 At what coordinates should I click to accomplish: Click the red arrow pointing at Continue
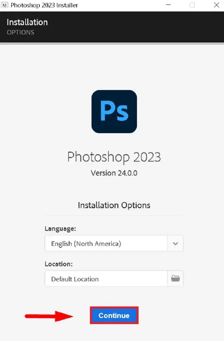[x=49, y=316]
